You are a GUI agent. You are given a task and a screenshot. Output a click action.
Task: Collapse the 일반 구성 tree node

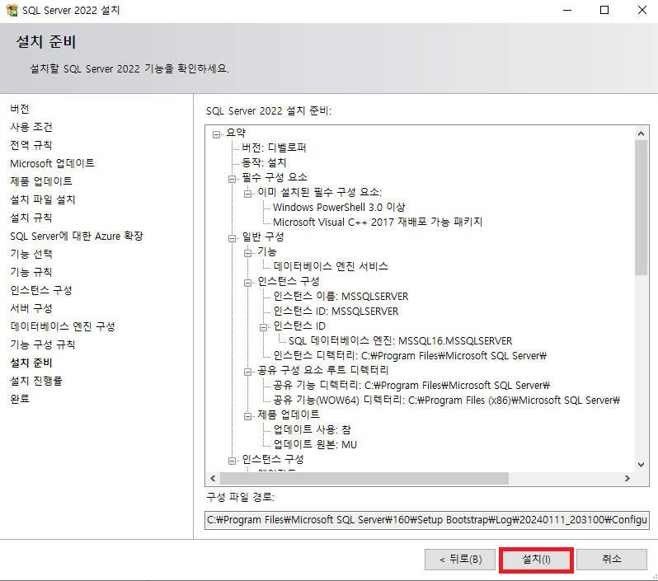point(232,238)
